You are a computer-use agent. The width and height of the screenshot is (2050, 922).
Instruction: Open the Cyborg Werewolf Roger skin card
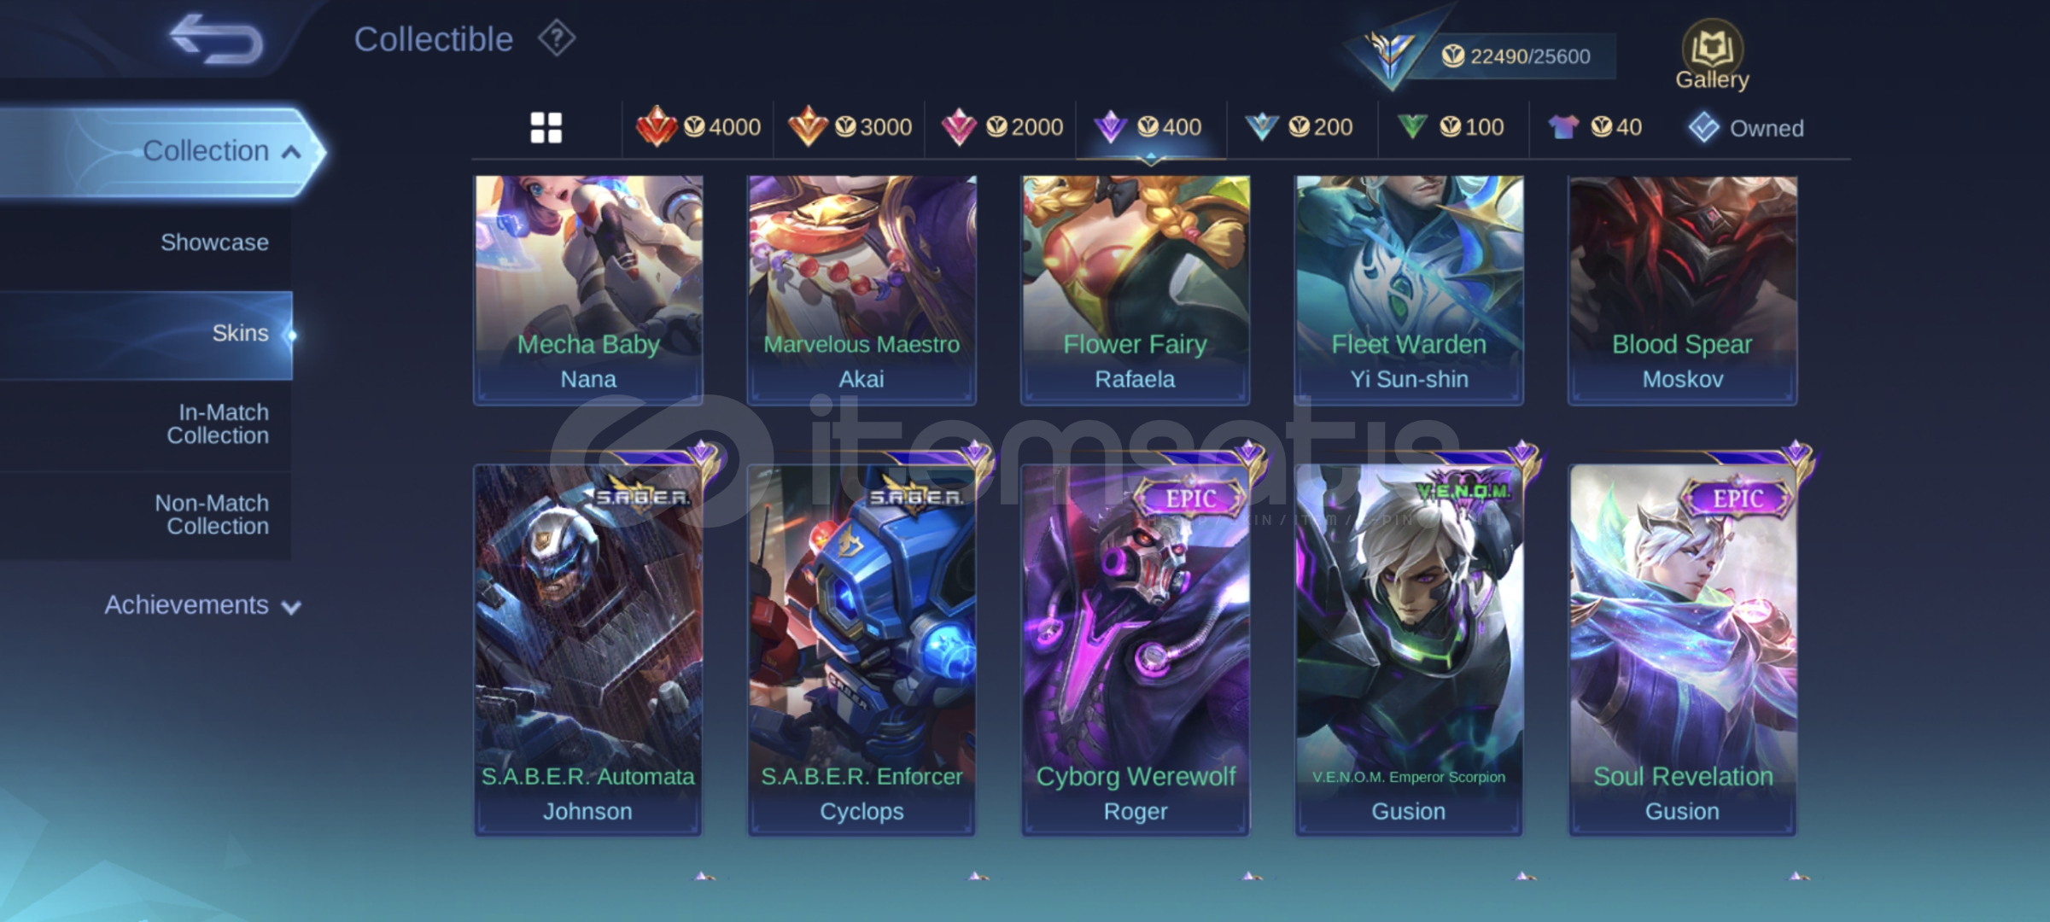pyautogui.click(x=1136, y=649)
